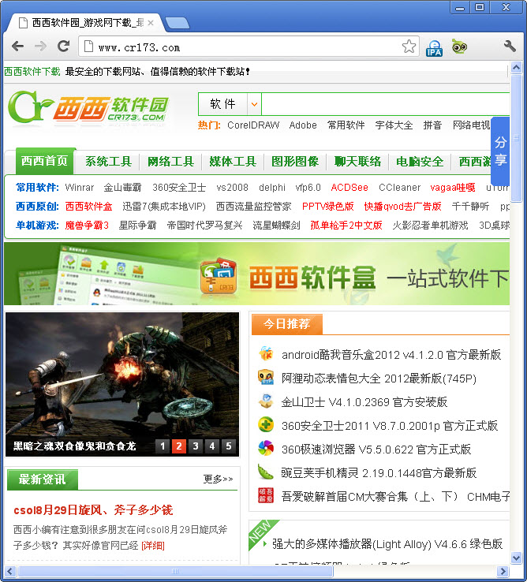Screen dimensions: 527x582
Task: Click the vertical scrollbar up arrow
Action: click(516, 68)
